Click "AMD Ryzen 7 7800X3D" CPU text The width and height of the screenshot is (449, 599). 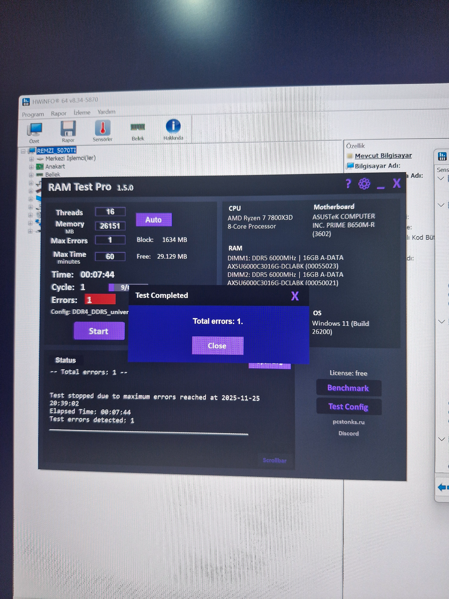click(260, 218)
